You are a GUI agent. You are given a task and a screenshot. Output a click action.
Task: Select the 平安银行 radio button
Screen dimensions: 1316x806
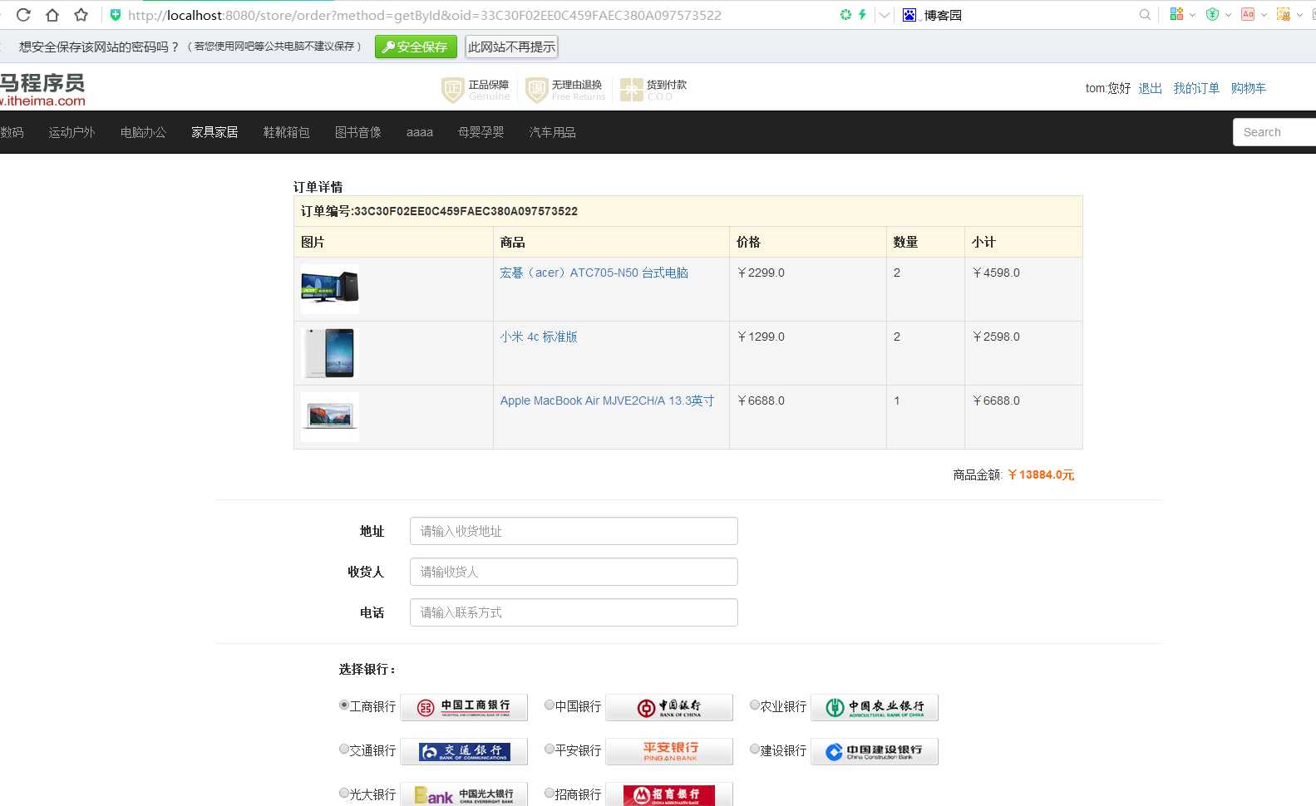click(550, 749)
